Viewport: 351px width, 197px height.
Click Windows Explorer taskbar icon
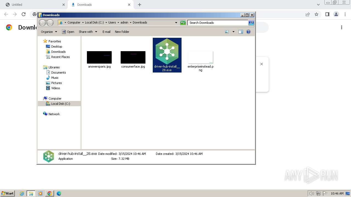click(31, 193)
